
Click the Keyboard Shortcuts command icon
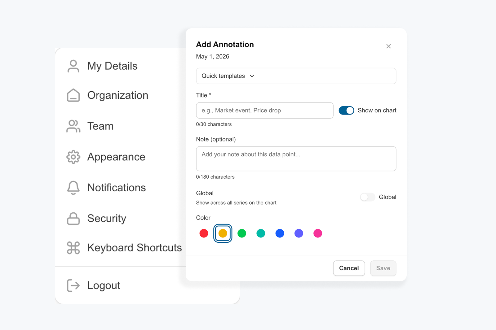pos(73,248)
